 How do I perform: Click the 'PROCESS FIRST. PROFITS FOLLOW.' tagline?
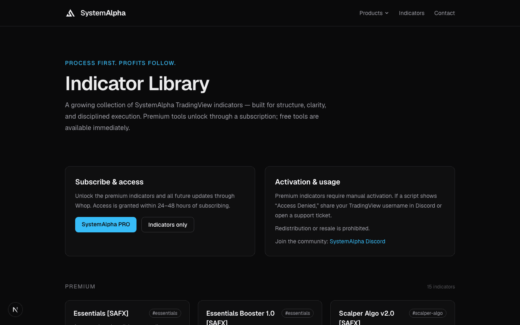click(x=120, y=63)
